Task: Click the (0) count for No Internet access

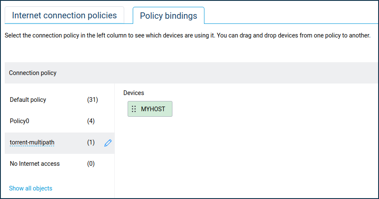Action: 90,164
